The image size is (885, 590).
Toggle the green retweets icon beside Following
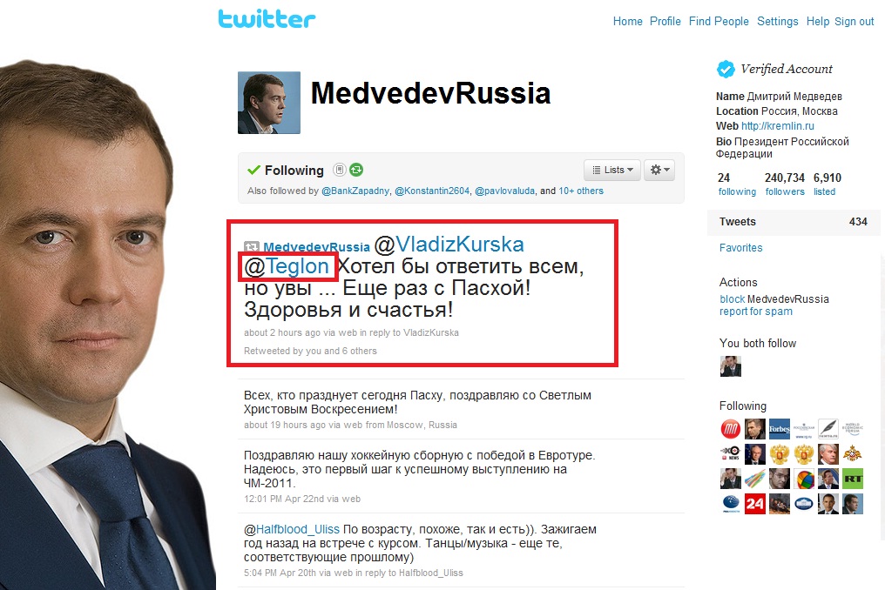coord(356,170)
